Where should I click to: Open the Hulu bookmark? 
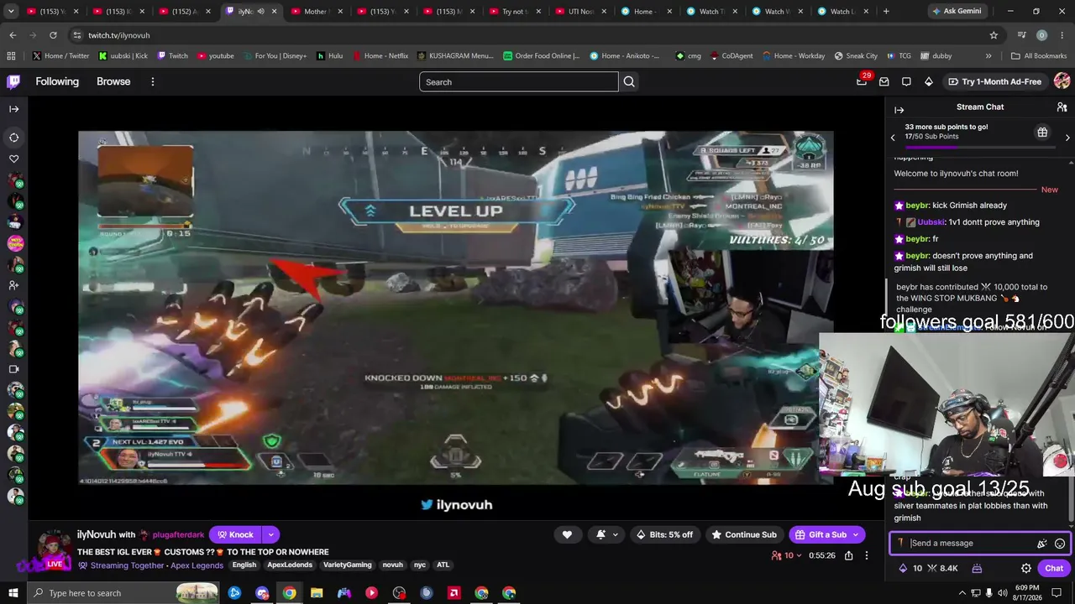click(330, 56)
